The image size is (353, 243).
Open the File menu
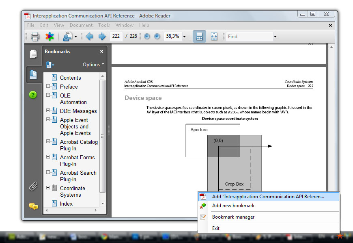coord(30,25)
